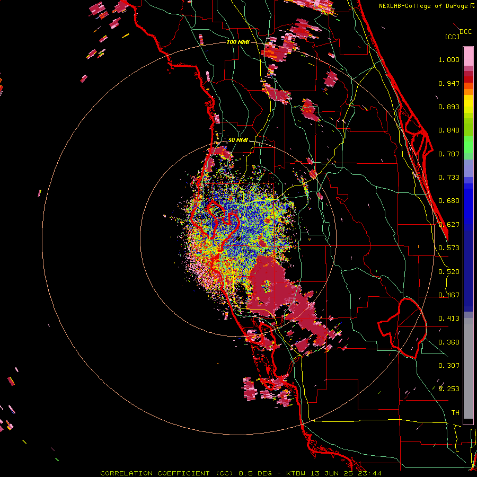
Task: Click the "KTBW" station ID in the caption
Action: click(296, 473)
